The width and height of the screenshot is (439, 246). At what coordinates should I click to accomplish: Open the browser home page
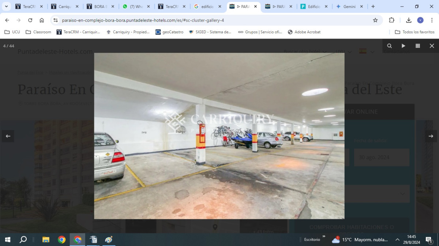click(x=42, y=20)
